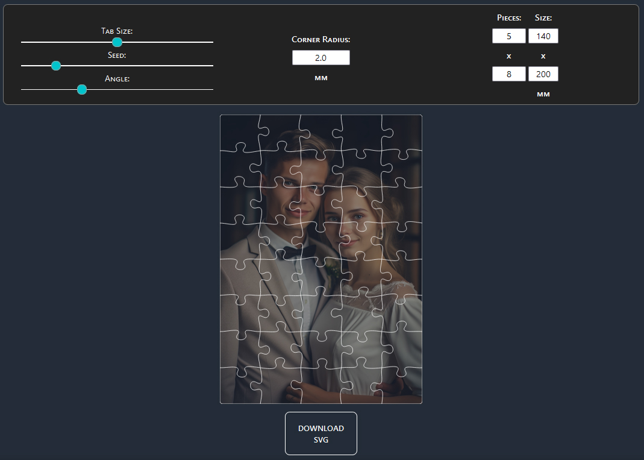The width and height of the screenshot is (644, 460).
Task: Select the puzzle width field showing 140
Action: (543, 36)
